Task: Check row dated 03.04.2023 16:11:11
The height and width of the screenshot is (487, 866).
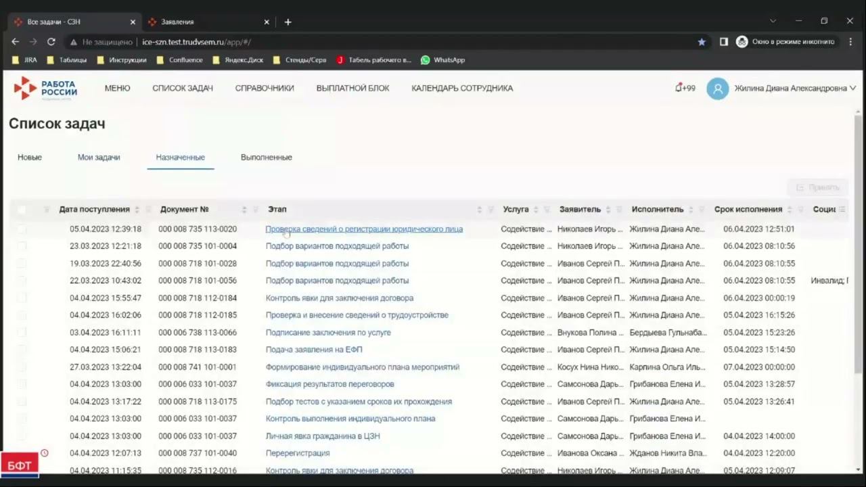Action: click(22, 333)
